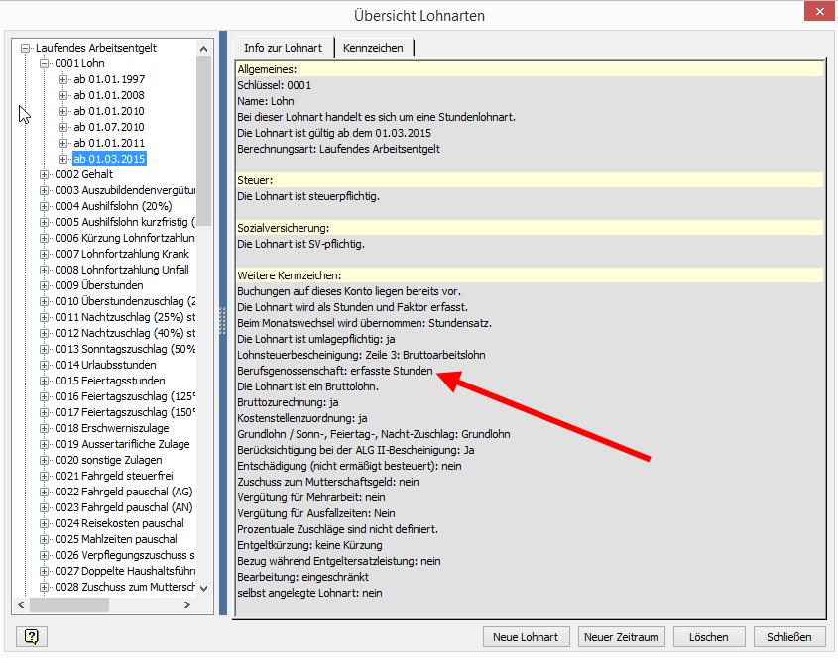Image resolution: width=838 pixels, height=658 pixels.
Task: Click the horizontal scrollbar thumb in tree
Action: coord(69,605)
